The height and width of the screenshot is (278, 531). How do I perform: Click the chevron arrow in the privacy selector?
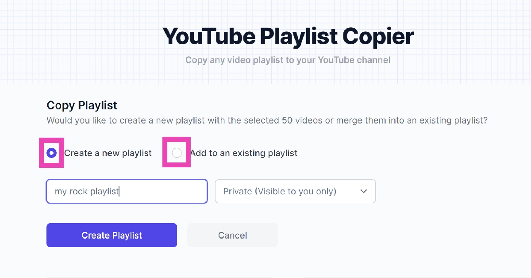pyautogui.click(x=364, y=191)
